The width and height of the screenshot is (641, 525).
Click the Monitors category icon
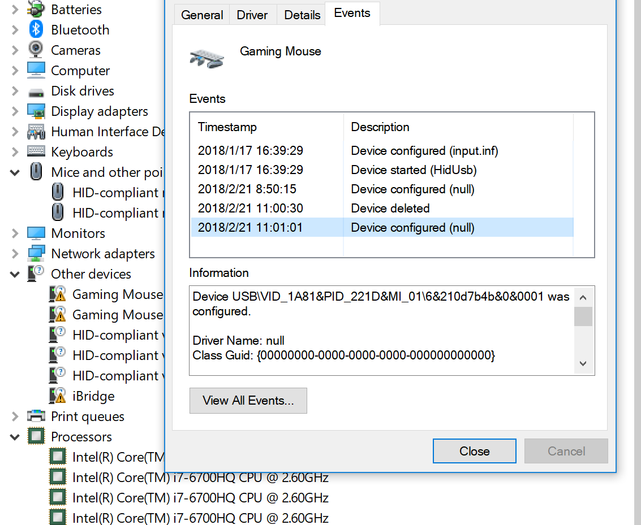[36, 233]
